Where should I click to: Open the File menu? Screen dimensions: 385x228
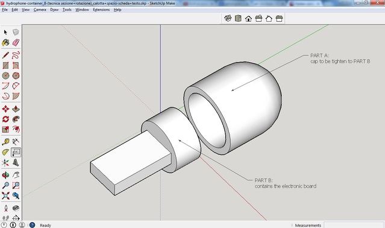click(x=5, y=10)
